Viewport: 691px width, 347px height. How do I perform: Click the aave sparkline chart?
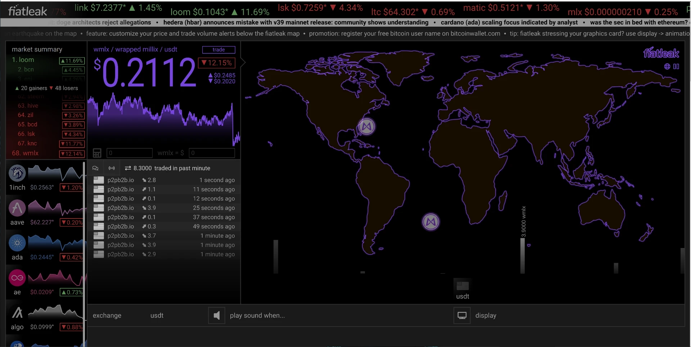point(56,208)
